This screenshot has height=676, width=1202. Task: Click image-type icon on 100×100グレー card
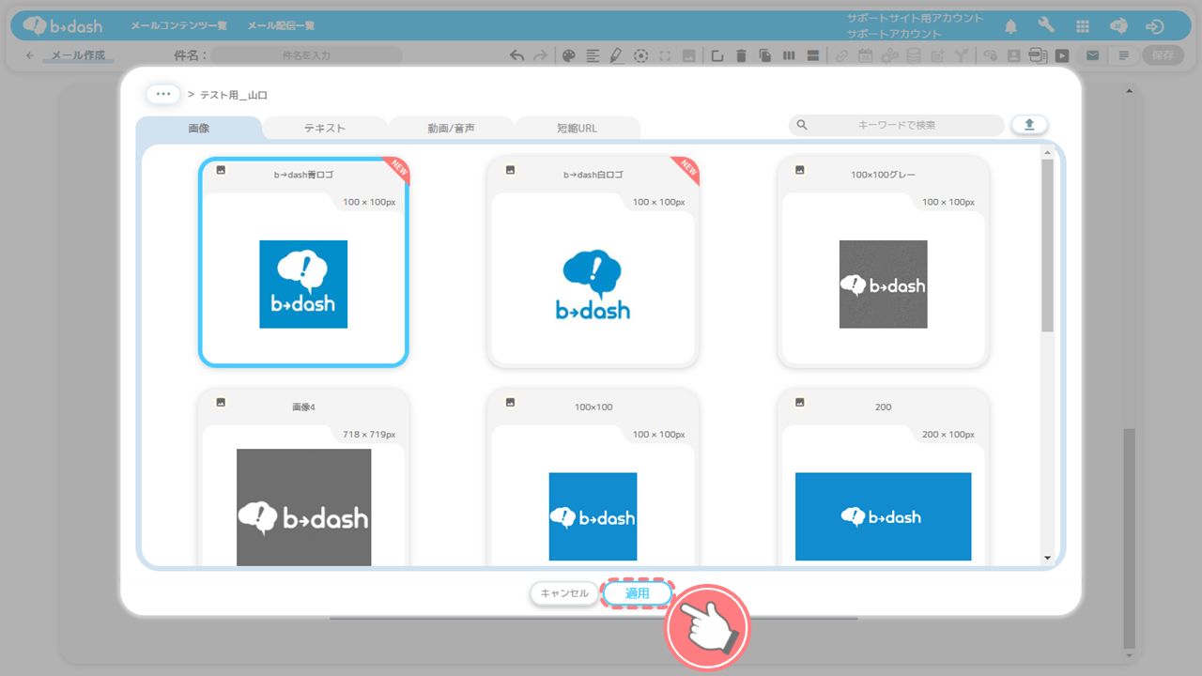coord(800,170)
